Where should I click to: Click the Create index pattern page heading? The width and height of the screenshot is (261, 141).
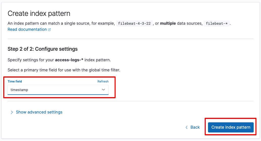coord(39,13)
